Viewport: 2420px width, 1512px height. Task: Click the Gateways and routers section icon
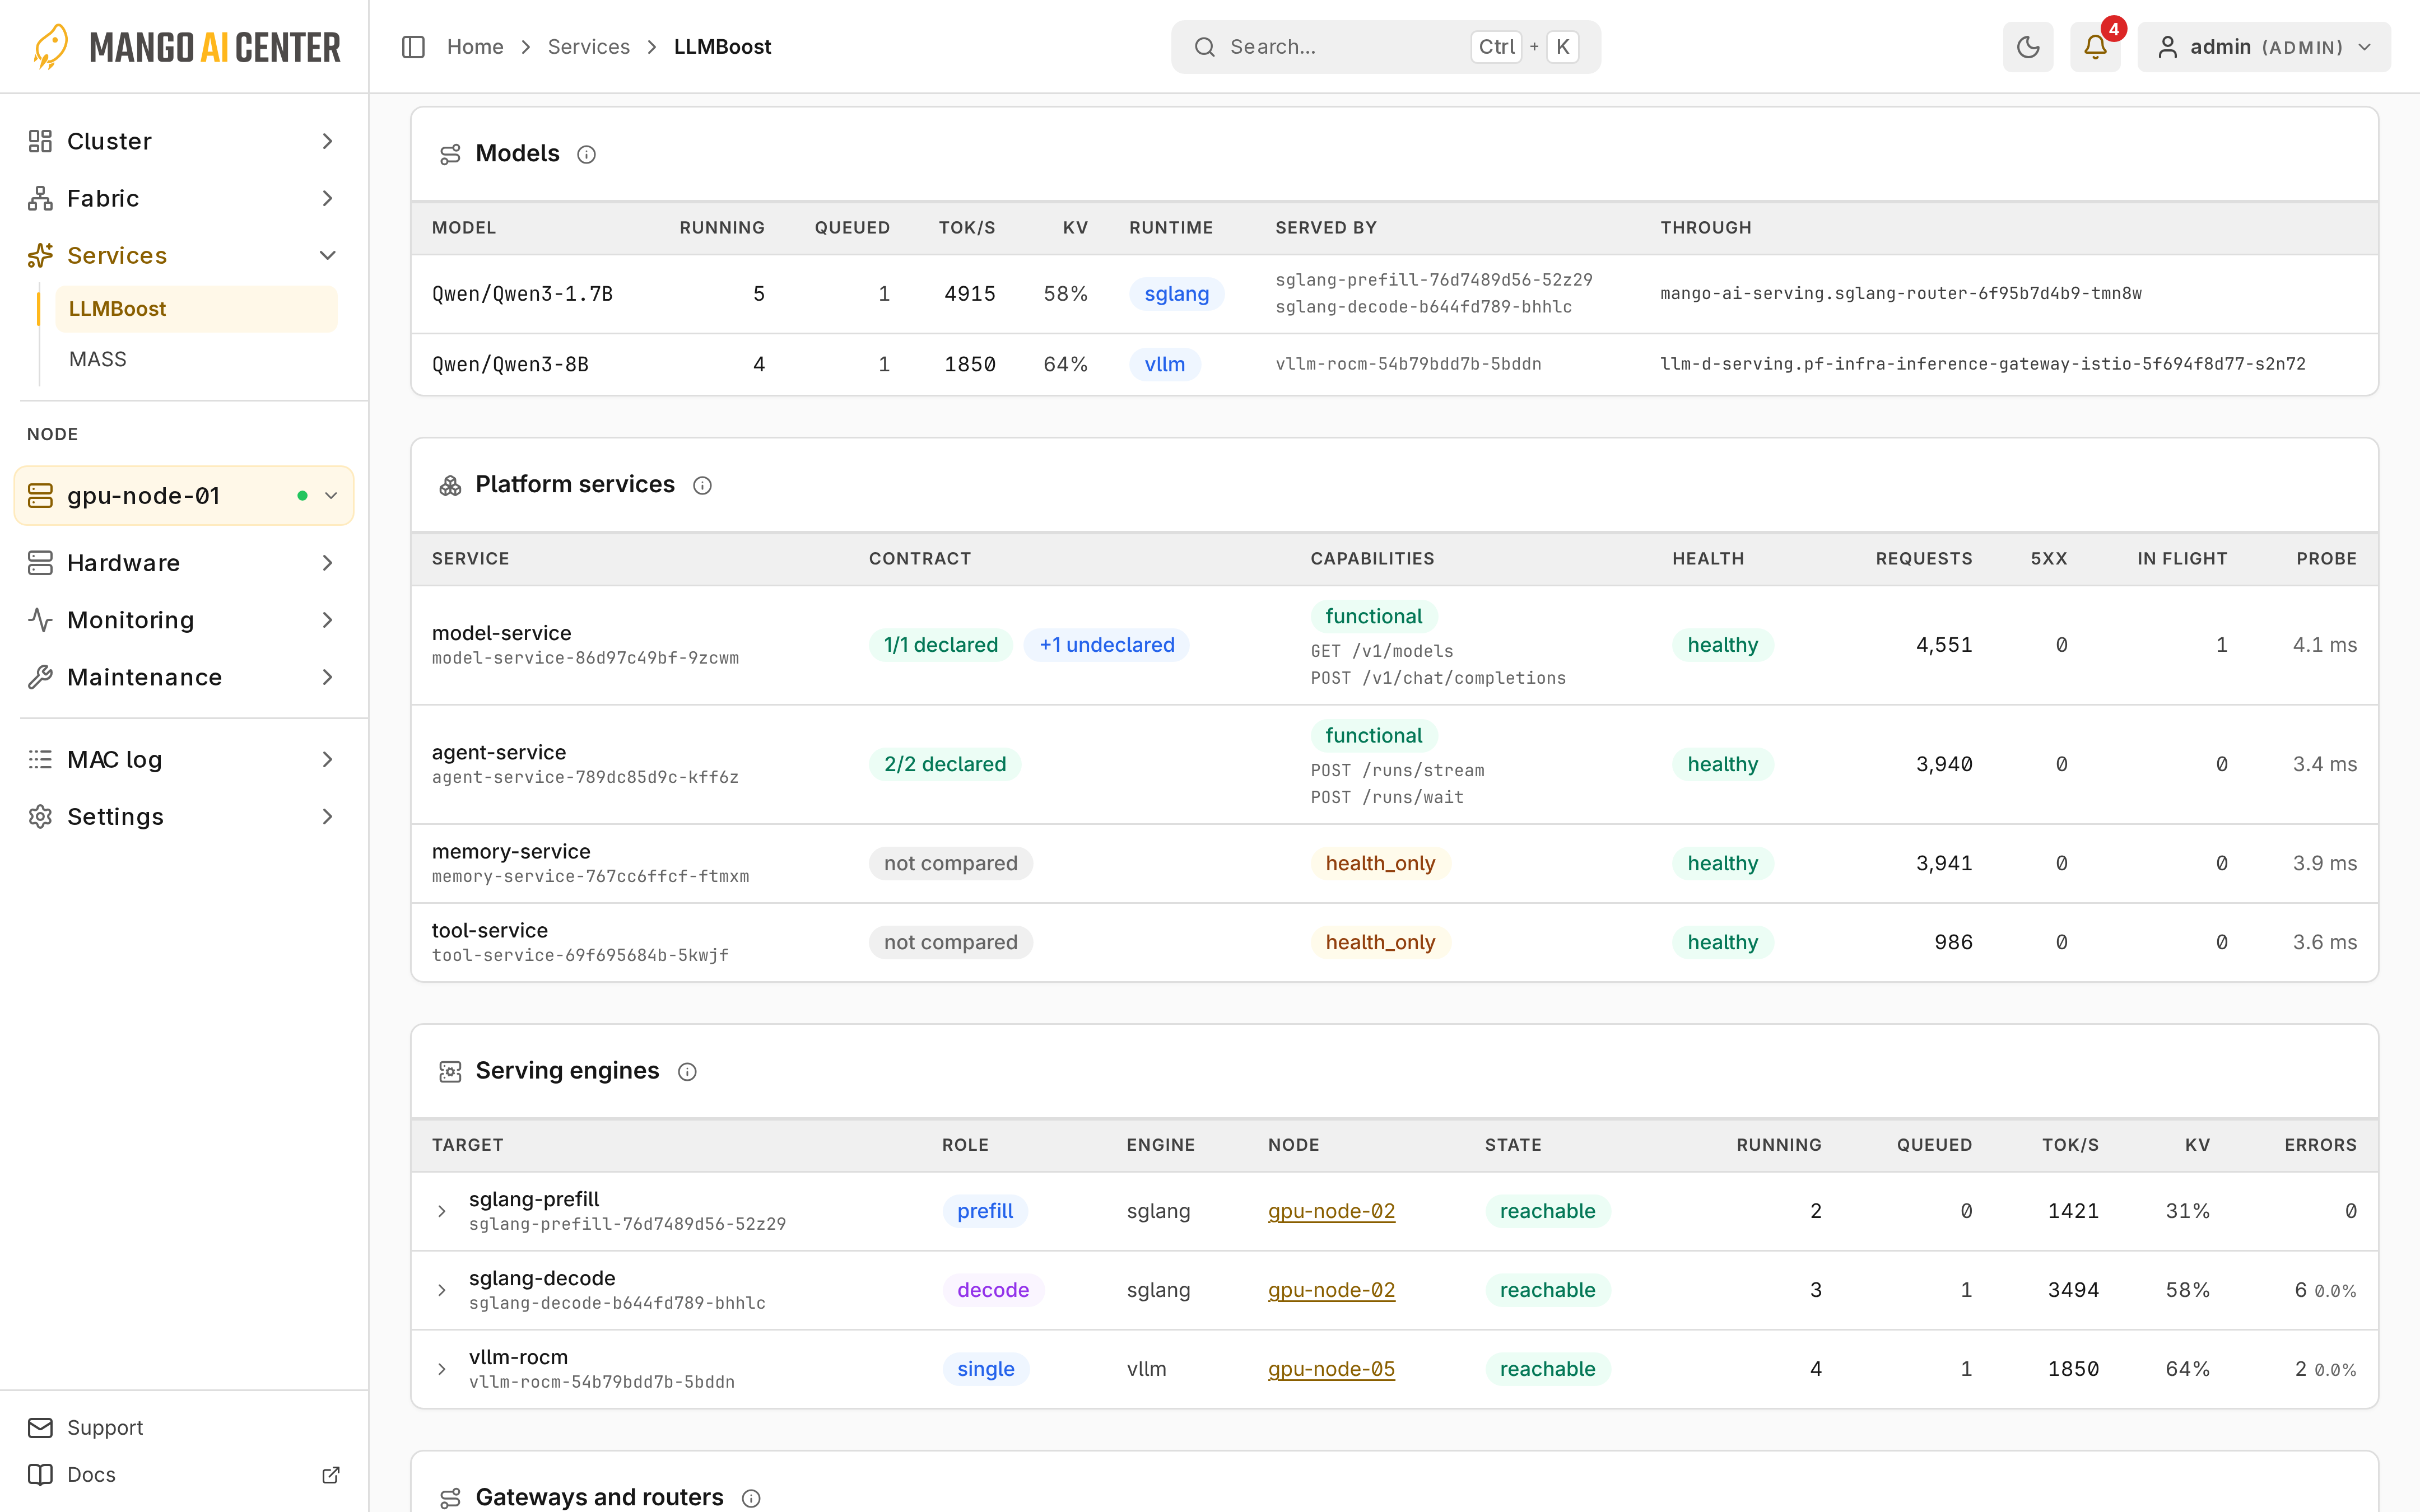tap(450, 1498)
